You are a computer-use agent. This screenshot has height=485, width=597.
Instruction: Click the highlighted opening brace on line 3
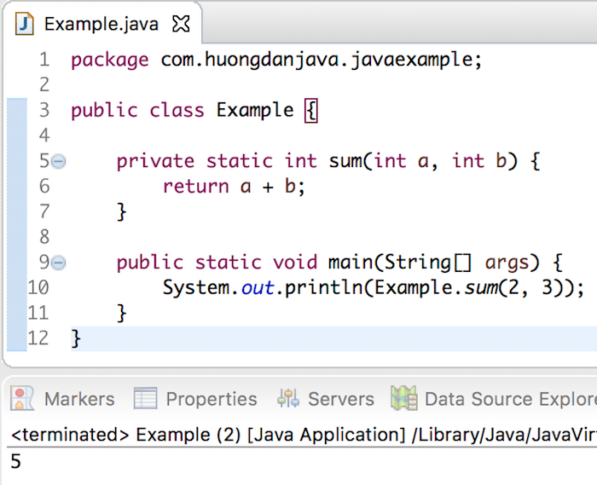point(311,111)
